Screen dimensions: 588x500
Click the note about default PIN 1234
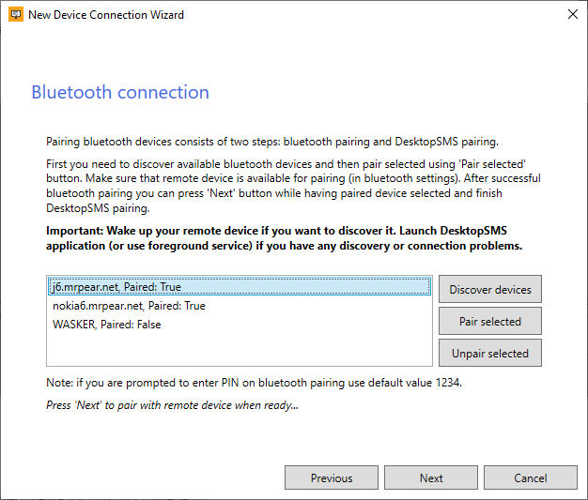pos(254,383)
